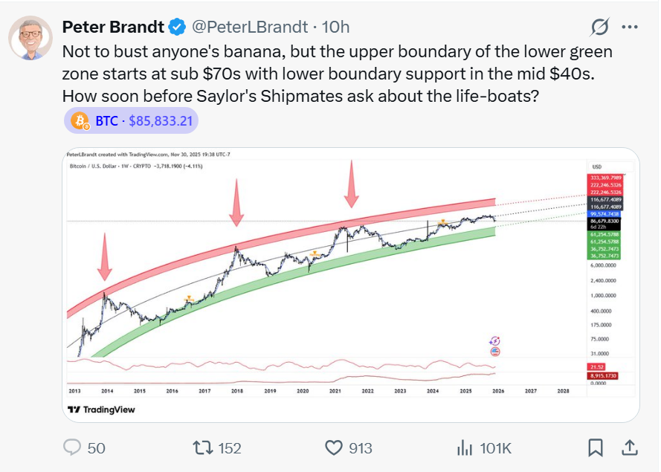Open the @PeterLBrandt handle link
This screenshot has height=472, width=661.
tap(249, 27)
